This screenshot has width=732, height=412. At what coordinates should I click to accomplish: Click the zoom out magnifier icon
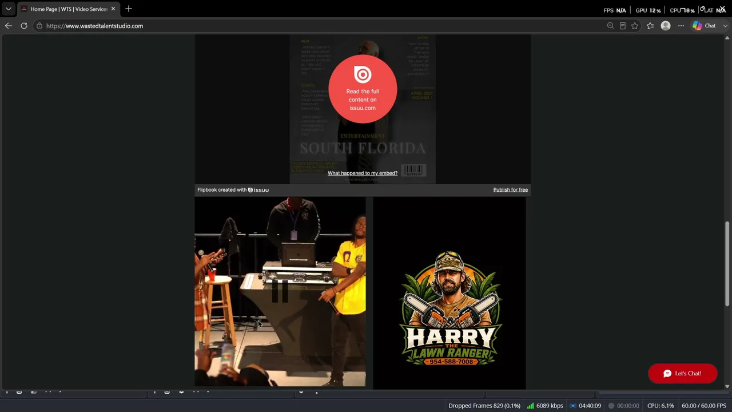tap(610, 26)
